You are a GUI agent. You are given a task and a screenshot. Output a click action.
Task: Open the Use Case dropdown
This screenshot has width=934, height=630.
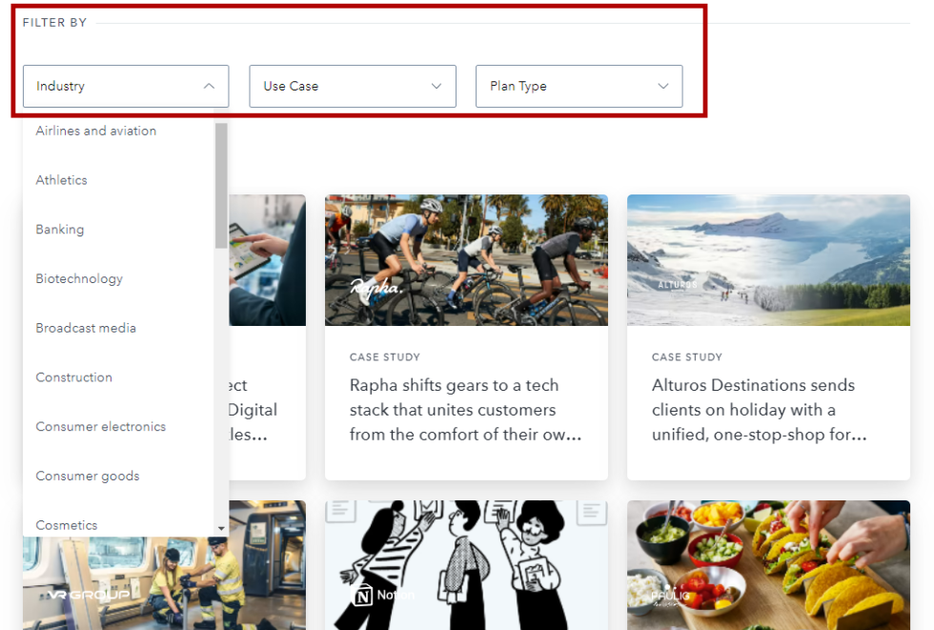(352, 86)
